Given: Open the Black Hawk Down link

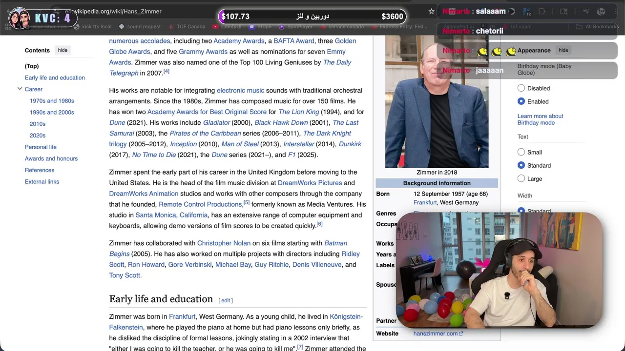Looking at the screenshot, I should (281, 123).
